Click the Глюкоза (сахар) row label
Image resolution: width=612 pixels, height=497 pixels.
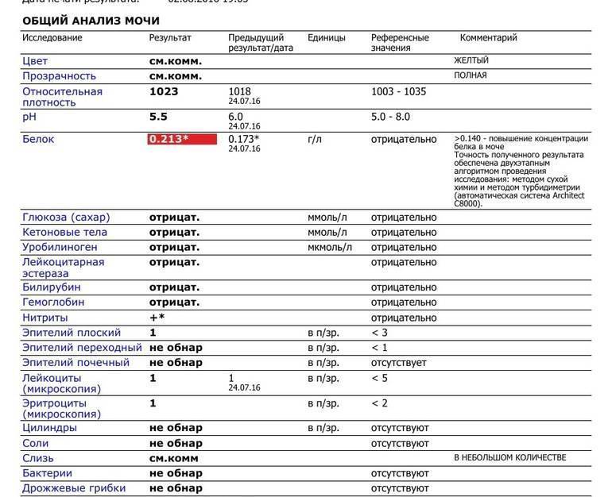tap(66, 217)
